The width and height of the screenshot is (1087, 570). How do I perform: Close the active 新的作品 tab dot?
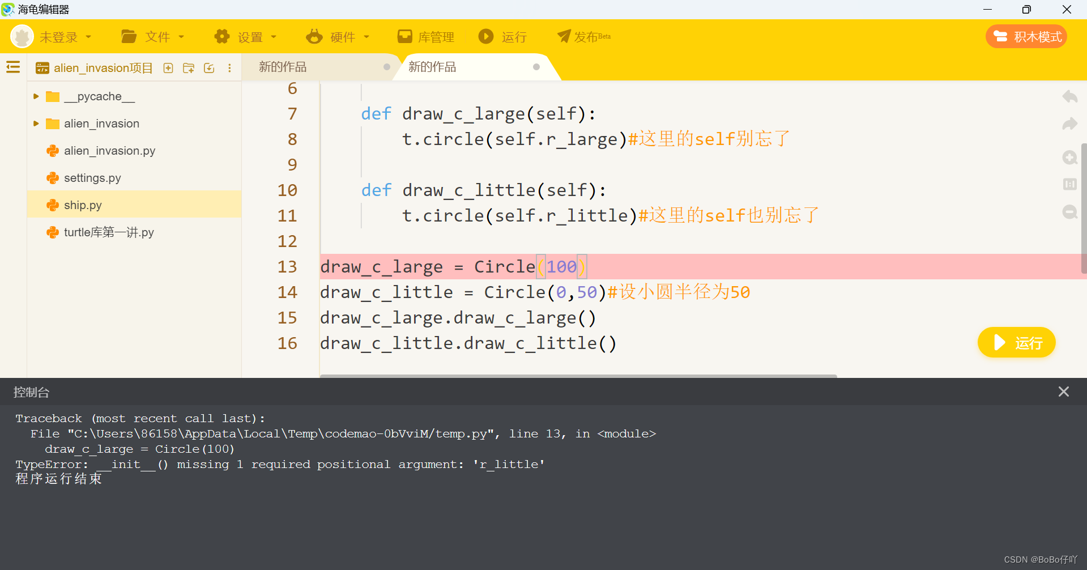tap(536, 67)
